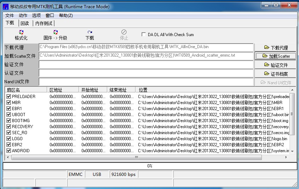299x189 pixels.
Task: Click the vertical scrollbar thumb of partition list
Action: [292, 114]
